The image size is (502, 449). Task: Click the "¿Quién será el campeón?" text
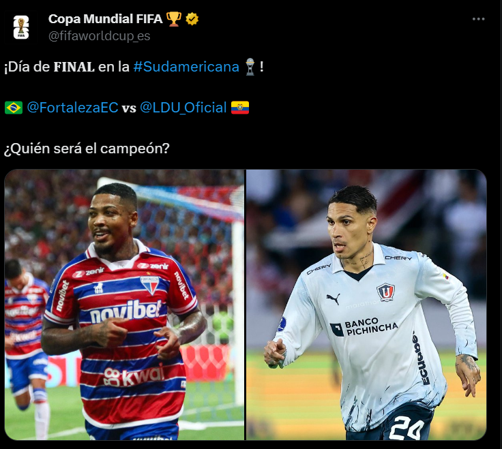(87, 149)
